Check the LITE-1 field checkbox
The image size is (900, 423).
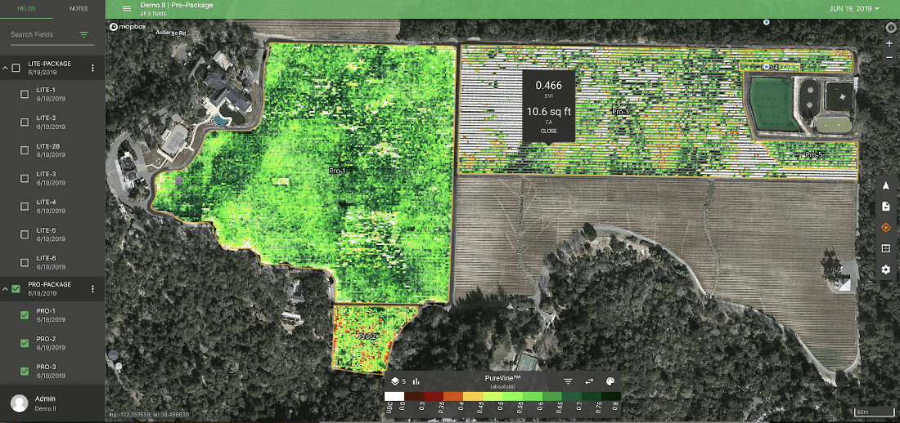coord(25,94)
